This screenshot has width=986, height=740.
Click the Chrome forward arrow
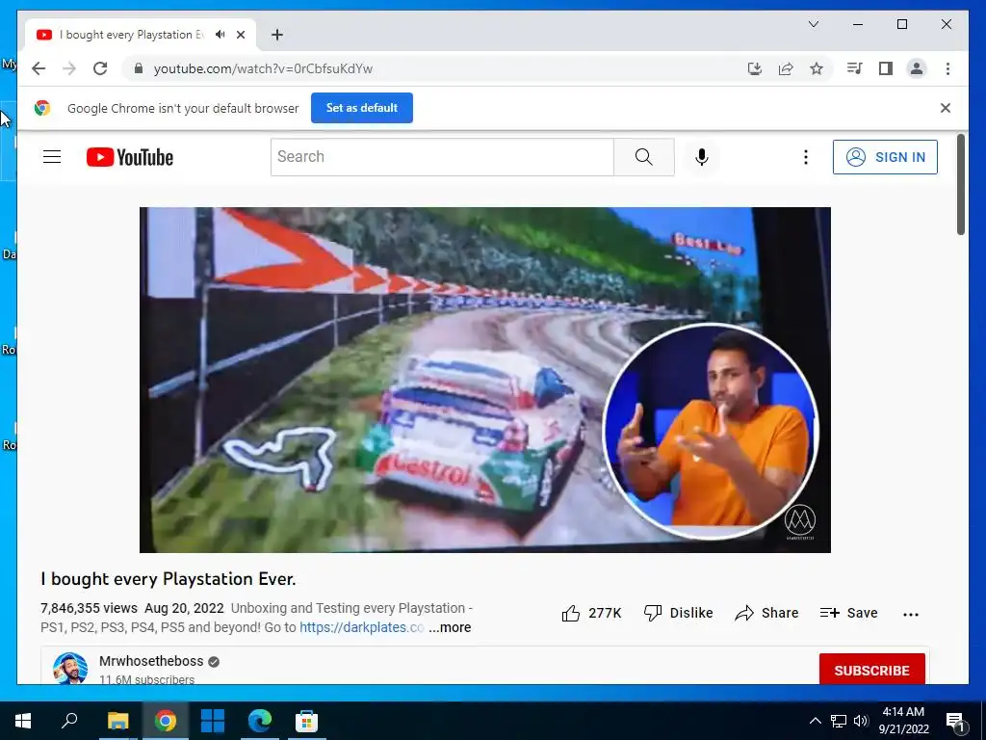69,68
